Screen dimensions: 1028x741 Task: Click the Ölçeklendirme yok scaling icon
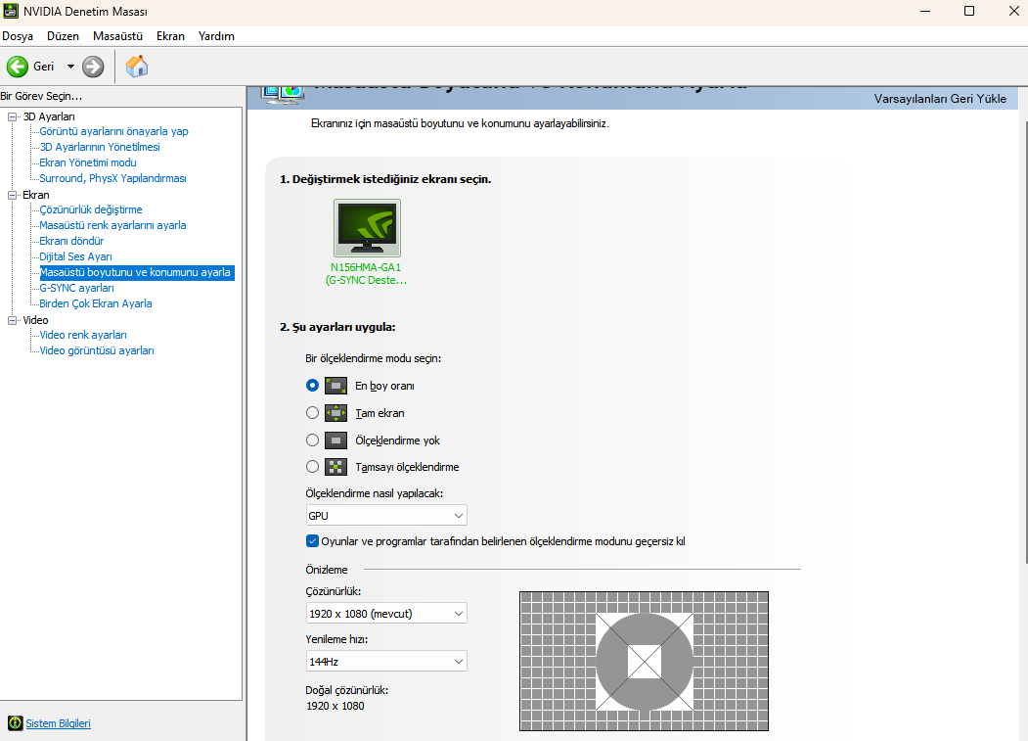(335, 440)
